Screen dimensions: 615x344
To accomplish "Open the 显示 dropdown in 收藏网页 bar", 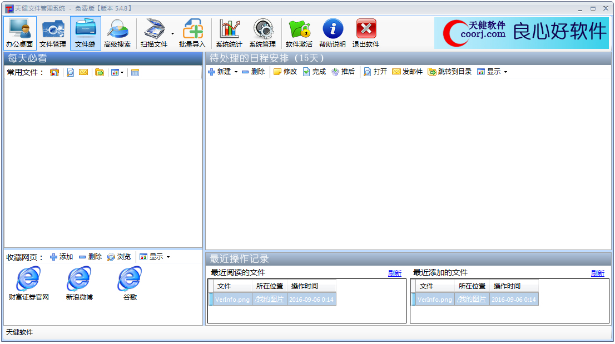I will 168,257.
